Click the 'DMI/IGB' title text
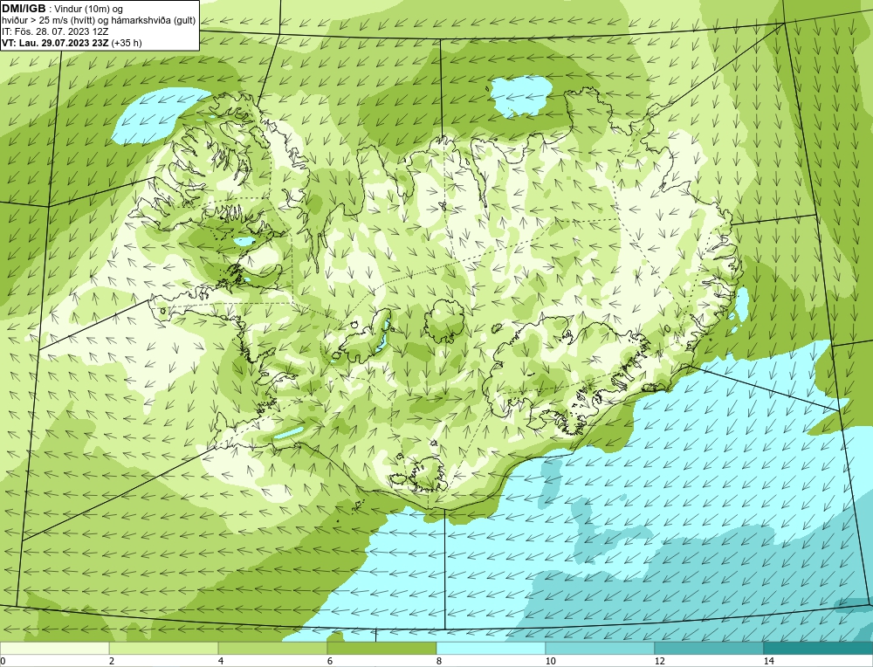Image resolution: width=873 pixels, height=667 pixels. (x=24, y=9)
